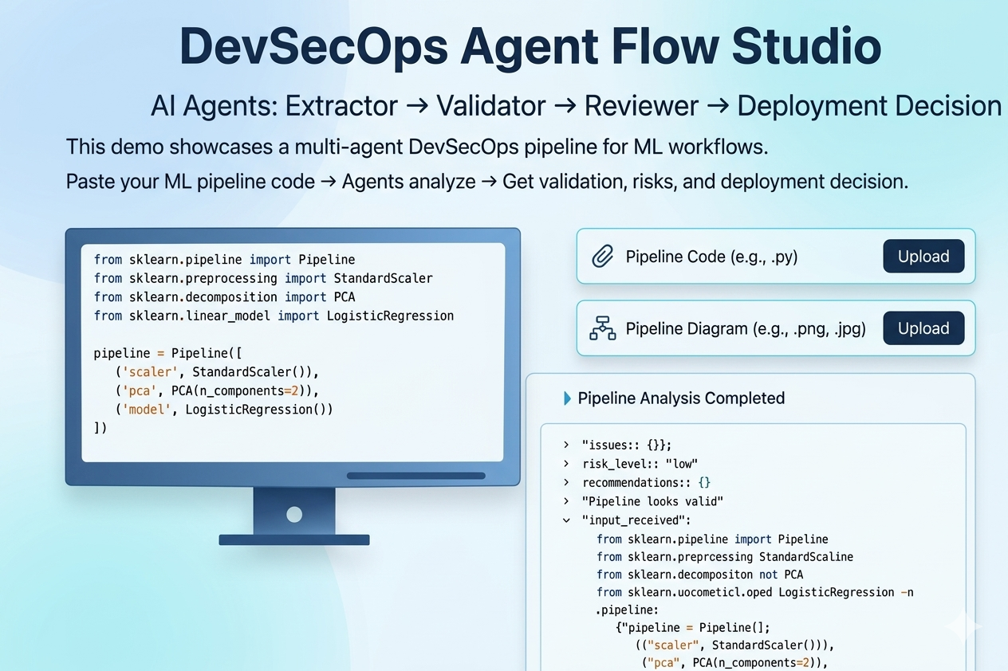This screenshot has width=1008, height=671.
Task: Click the "Pipeline Analysis Completed" heading text
Action: [x=681, y=398]
